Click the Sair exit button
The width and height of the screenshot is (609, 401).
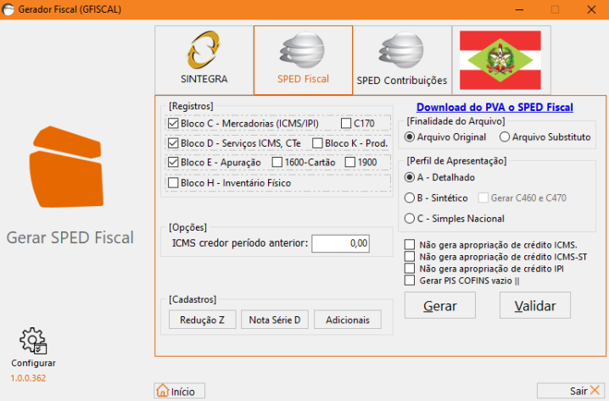[571, 391]
